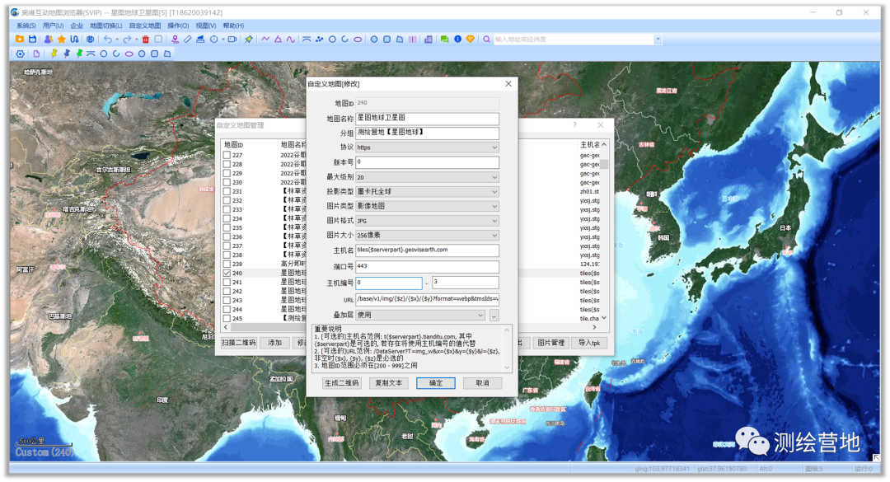Viewport: 890px width, 482px height.
Task: Open the 用户(U) menu
Action: [54, 26]
